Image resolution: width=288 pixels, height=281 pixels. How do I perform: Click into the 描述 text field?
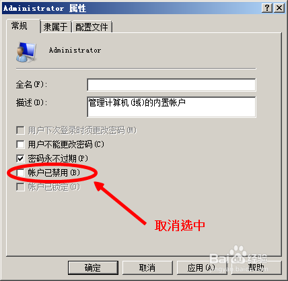pos(172,107)
